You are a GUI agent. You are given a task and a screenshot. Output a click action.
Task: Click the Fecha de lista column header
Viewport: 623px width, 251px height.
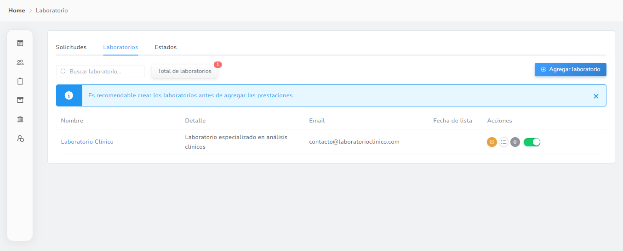point(453,121)
